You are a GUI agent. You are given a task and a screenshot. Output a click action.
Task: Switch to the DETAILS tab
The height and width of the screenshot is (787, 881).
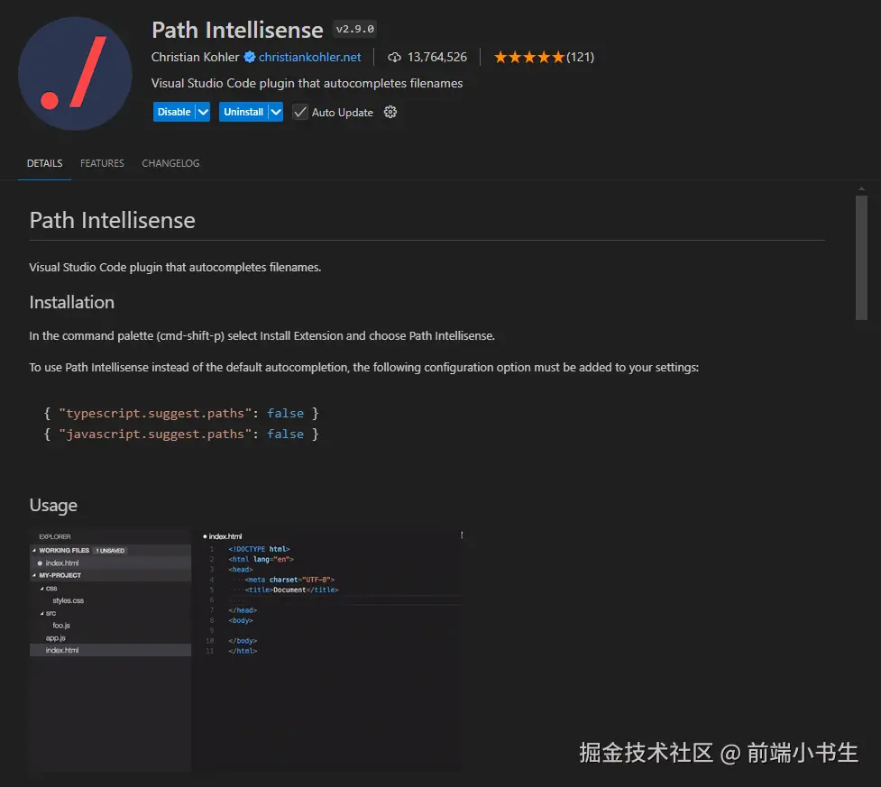click(44, 163)
